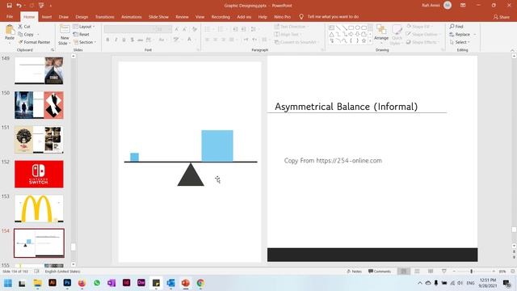The image size is (517, 291).
Task: Cut the selection with the Cut button
Action: [24, 27]
